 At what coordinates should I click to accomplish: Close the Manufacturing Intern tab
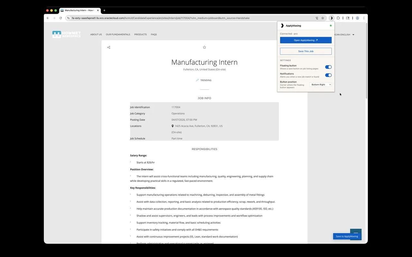(x=98, y=10)
